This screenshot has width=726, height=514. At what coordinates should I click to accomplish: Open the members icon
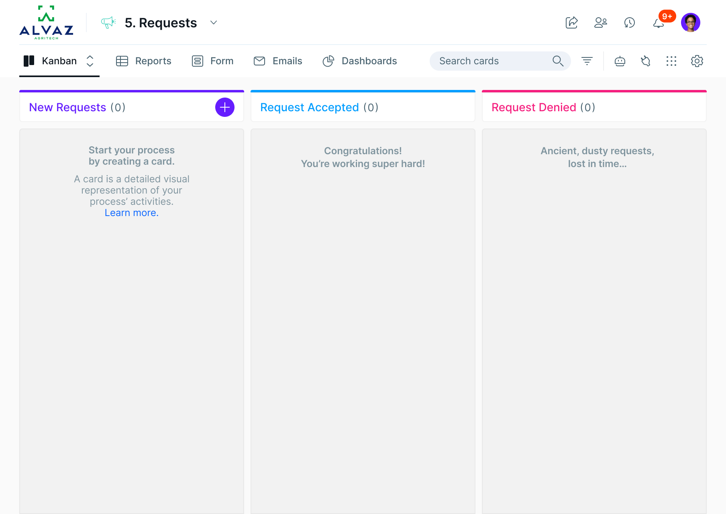coord(600,22)
